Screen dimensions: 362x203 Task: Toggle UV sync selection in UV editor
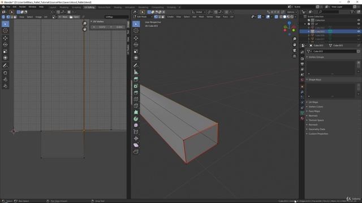pos(3,17)
